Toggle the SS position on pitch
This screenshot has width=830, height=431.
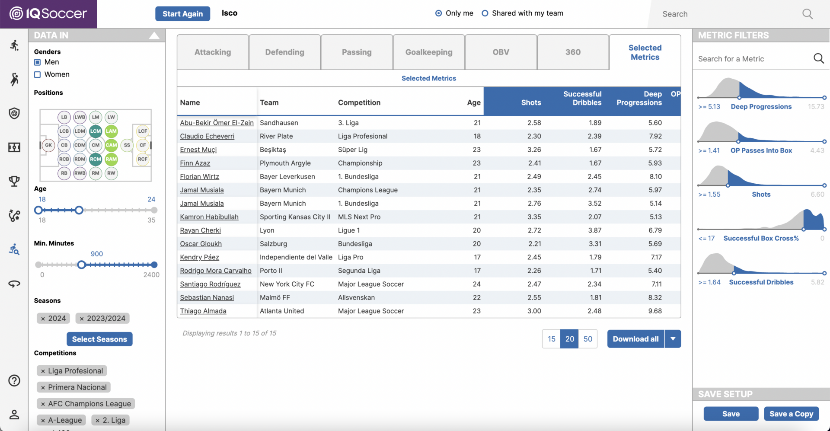[127, 145]
